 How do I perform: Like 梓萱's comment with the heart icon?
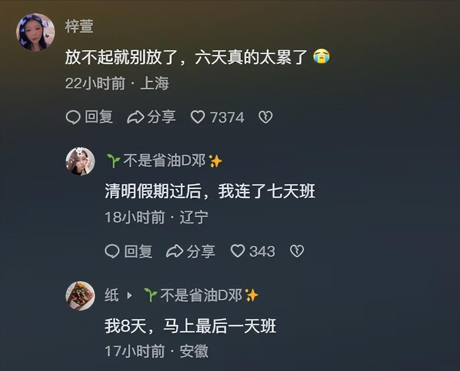pyautogui.click(x=198, y=117)
